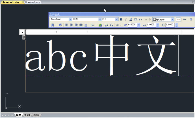The height and width of the screenshot is (118, 195).
Task: Click the ruler display icon
Action: 178,19
